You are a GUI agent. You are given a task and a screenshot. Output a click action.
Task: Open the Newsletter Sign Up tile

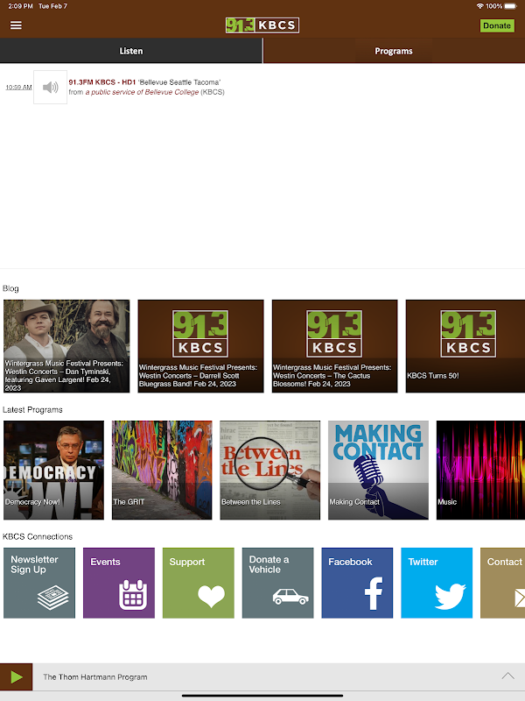pyautogui.click(x=39, y=583)
